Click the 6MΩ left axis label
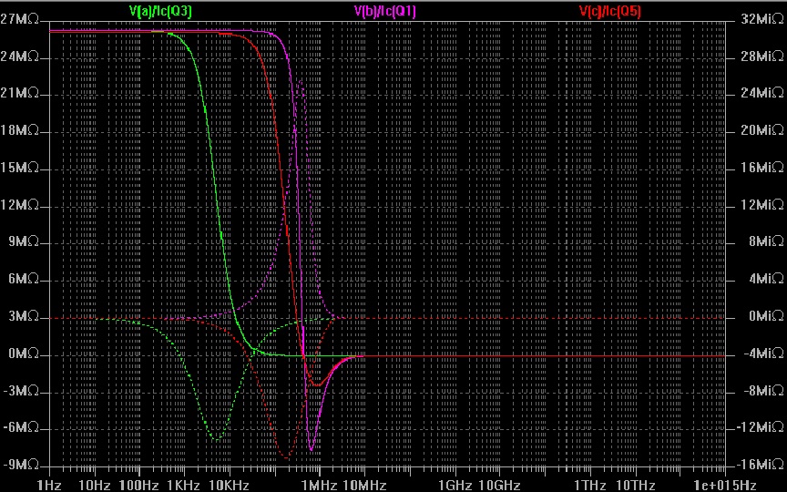787x492 pixels. [23, 279]
